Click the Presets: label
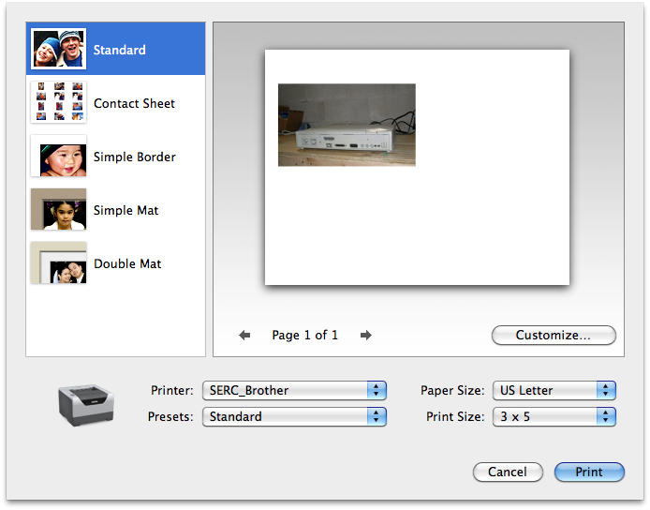The height and width of the screenshot is (510, 650). coord(170,416)
